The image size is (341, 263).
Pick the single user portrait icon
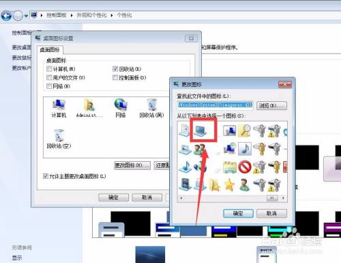(245, 185)
